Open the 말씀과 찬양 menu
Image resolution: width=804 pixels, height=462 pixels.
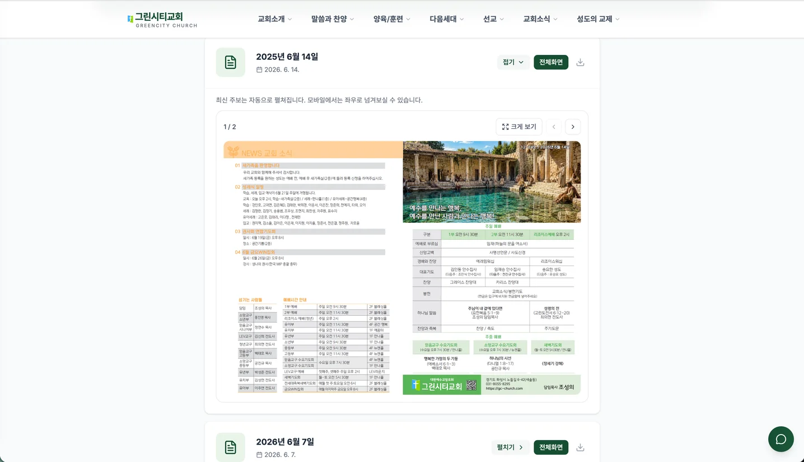pos(333,19)
